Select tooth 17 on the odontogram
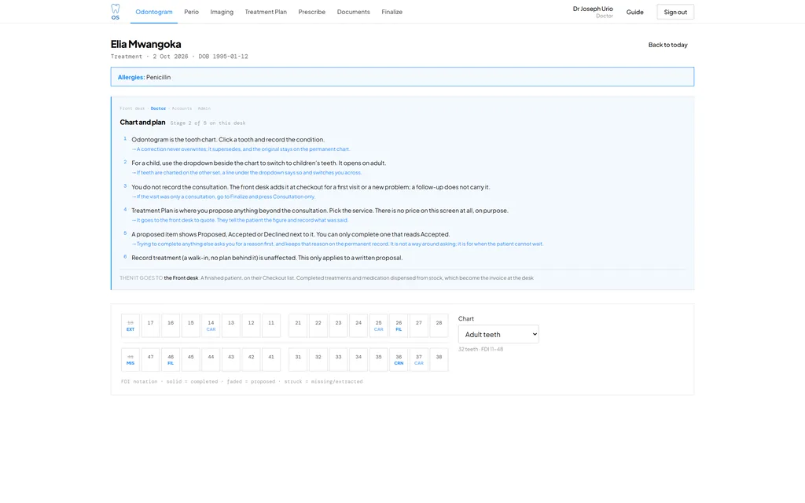 150,325
